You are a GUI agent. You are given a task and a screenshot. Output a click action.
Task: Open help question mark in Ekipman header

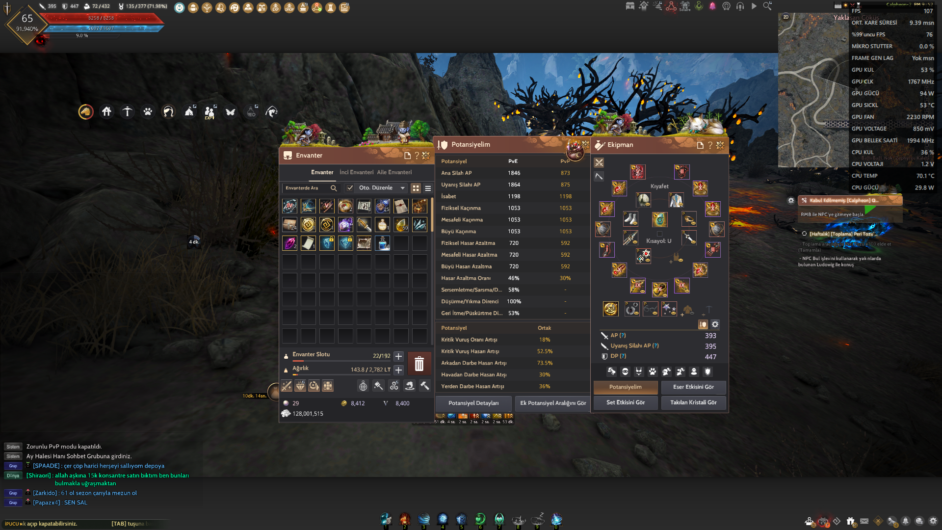(710, 145)
